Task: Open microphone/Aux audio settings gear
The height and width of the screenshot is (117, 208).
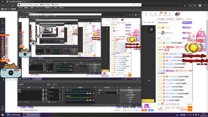Action: [x=94, y=93]
